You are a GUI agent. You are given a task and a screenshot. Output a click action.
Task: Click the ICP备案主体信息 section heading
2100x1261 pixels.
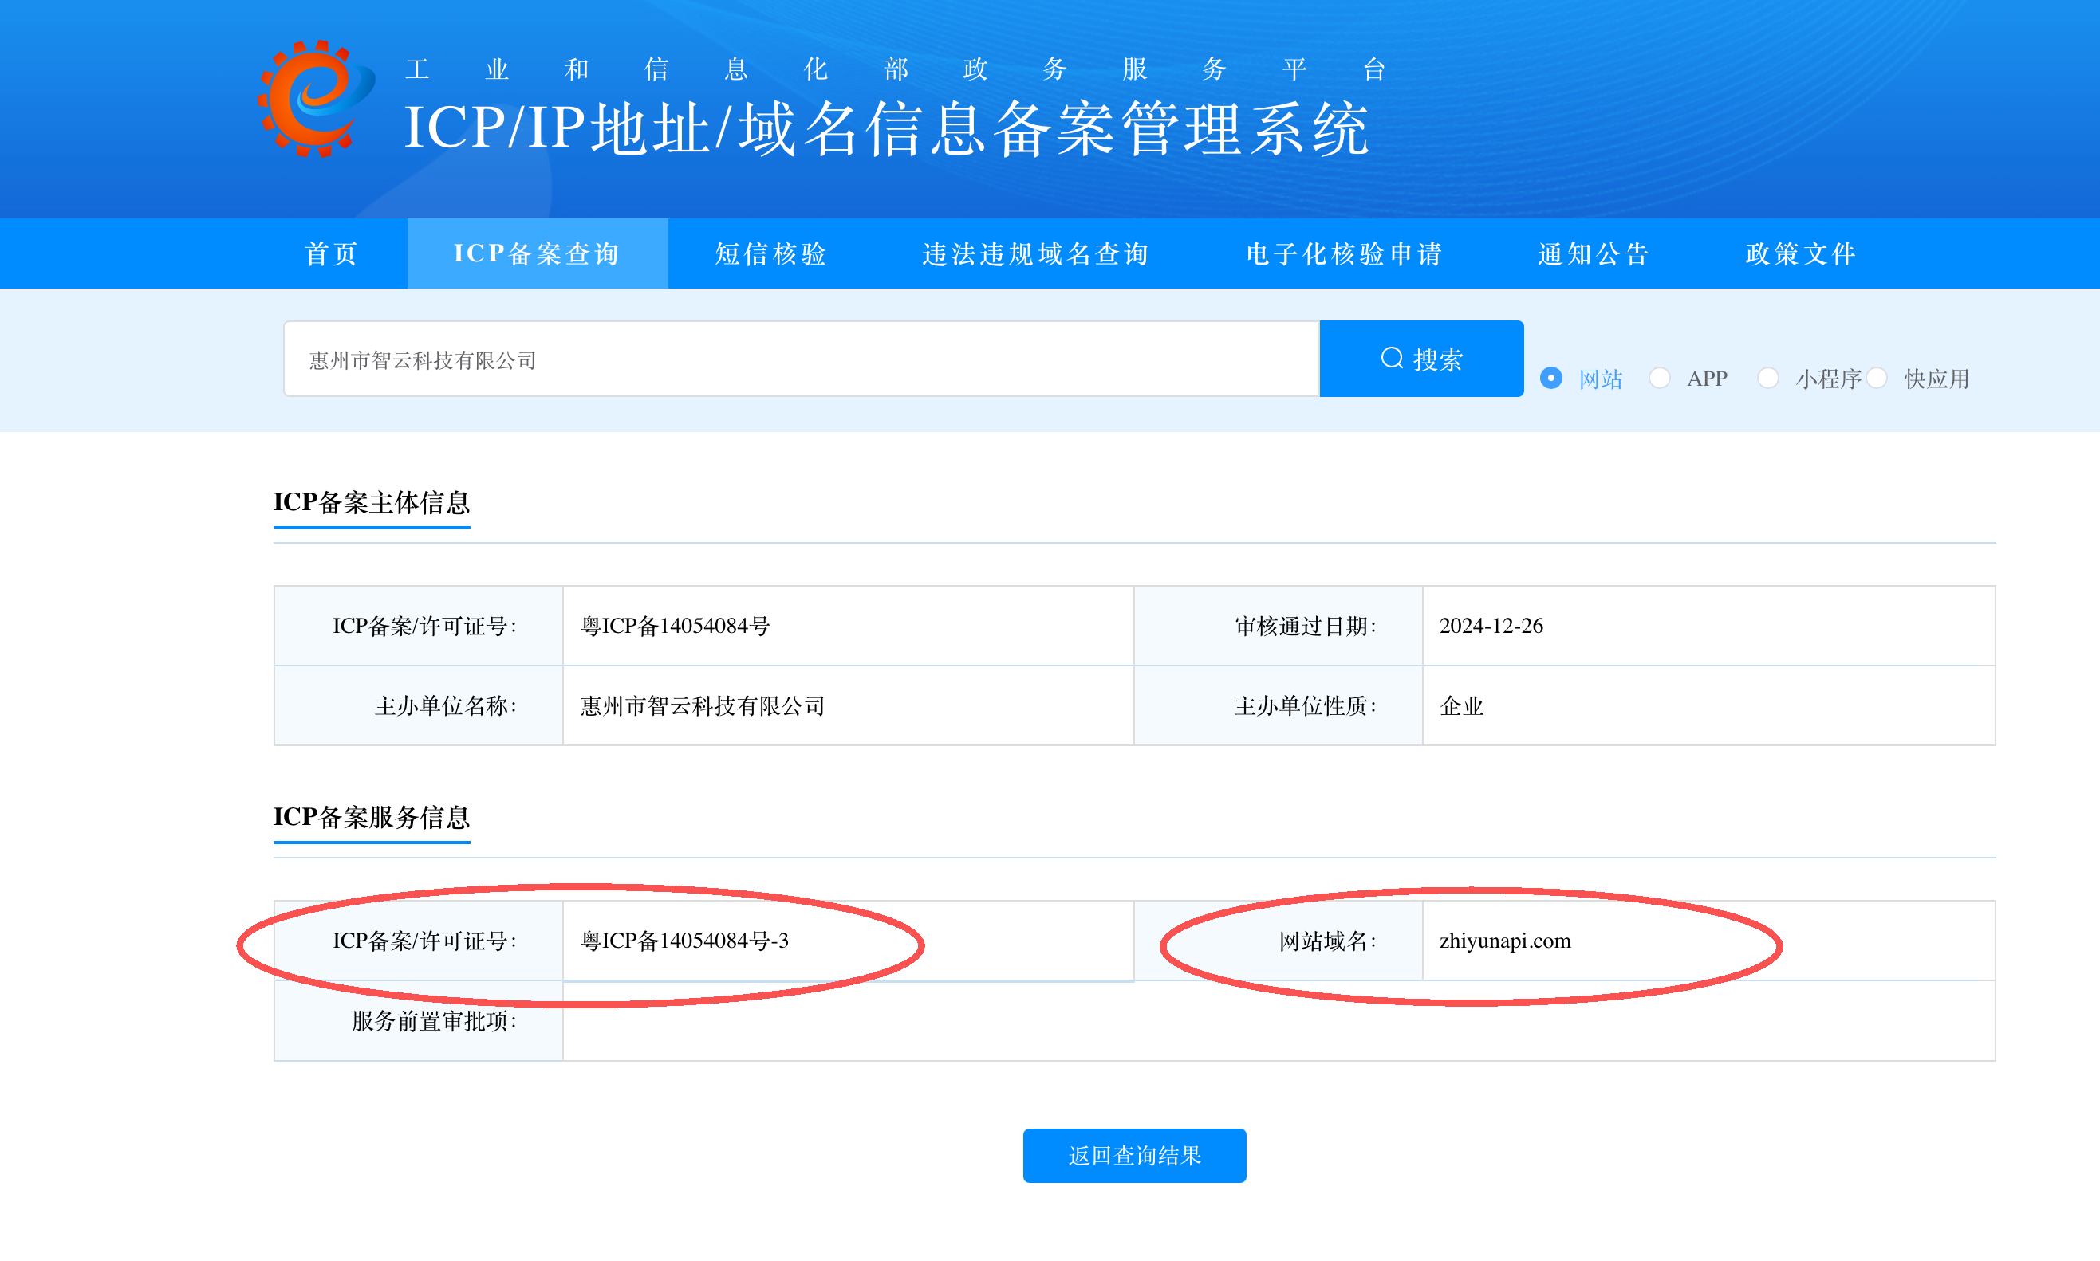[372, 502]
